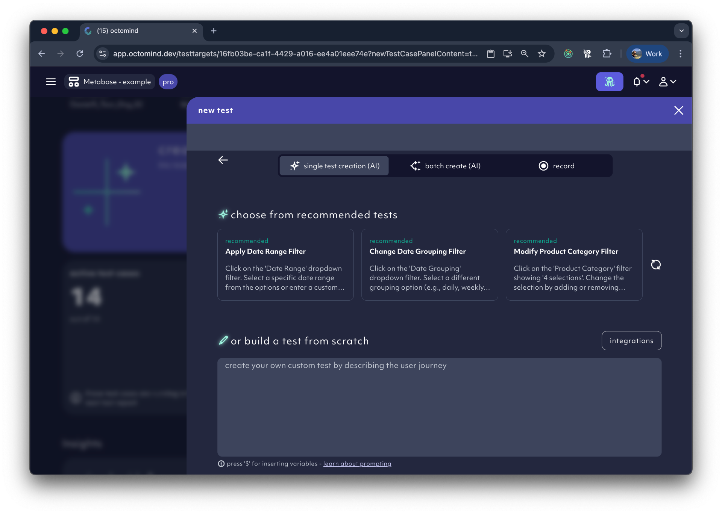This screenshot has height=514, width=722.
Task: Reload the page
Action: pyautogui.click(x=80, y=54)
